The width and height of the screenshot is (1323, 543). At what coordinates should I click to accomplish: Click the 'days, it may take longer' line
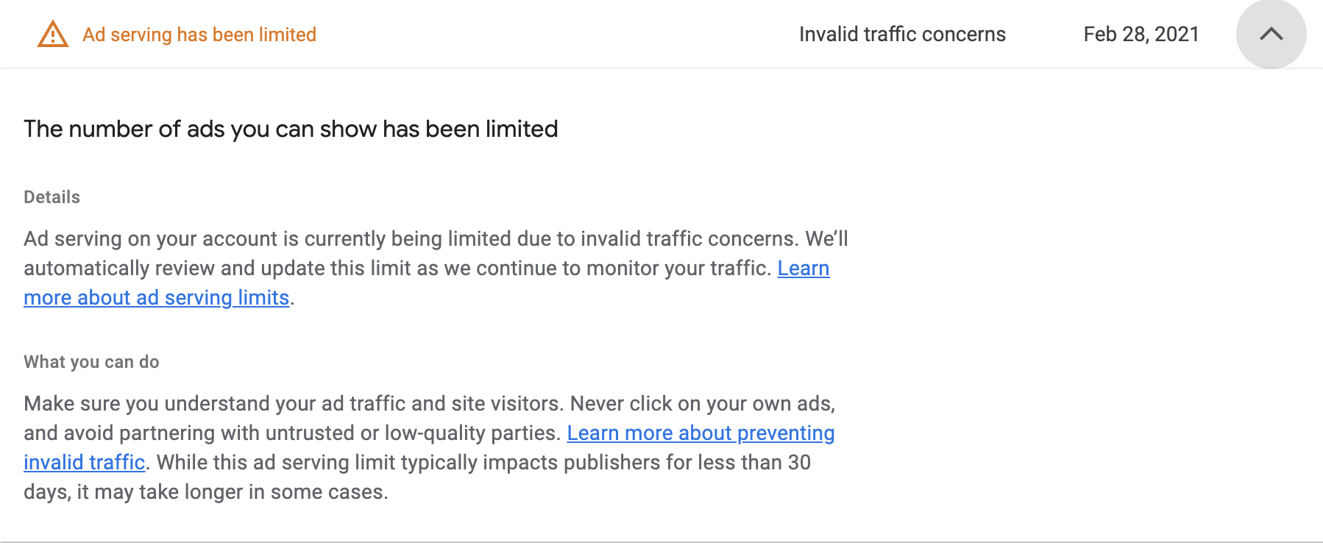pos(206,492)
